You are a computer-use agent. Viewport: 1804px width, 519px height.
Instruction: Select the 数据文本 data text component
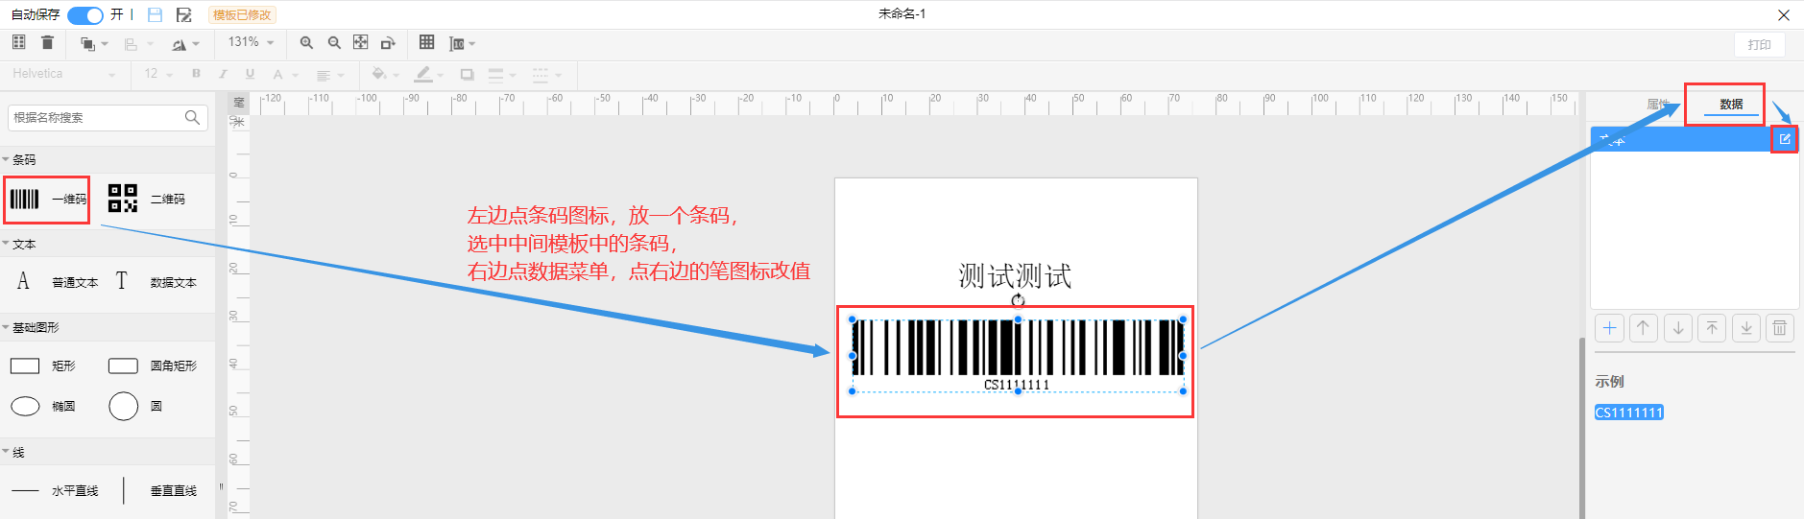point(156,281)
